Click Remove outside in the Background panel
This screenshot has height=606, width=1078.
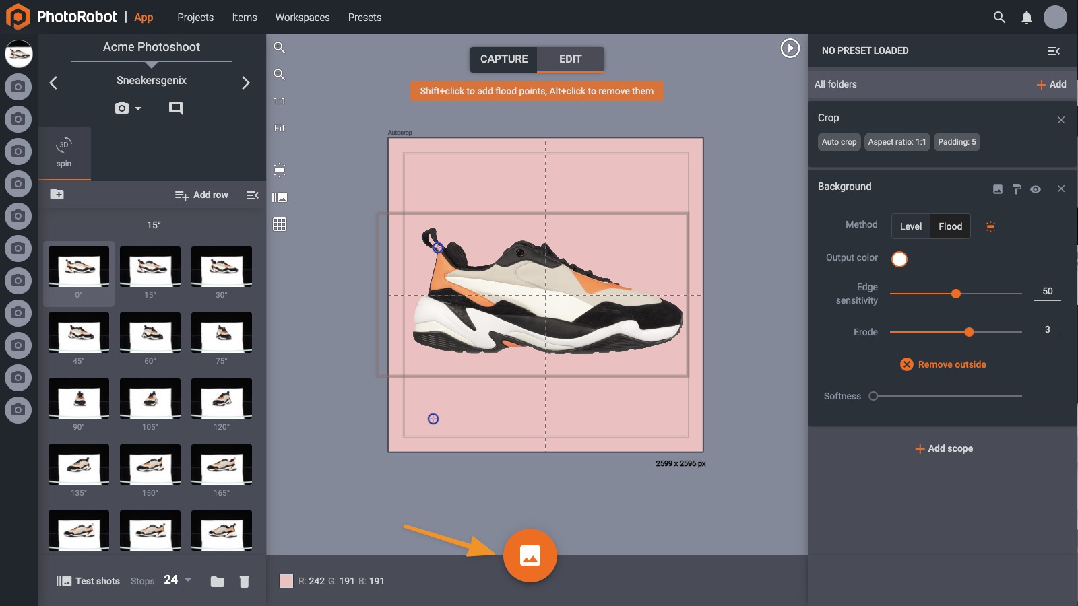(943, 364)
